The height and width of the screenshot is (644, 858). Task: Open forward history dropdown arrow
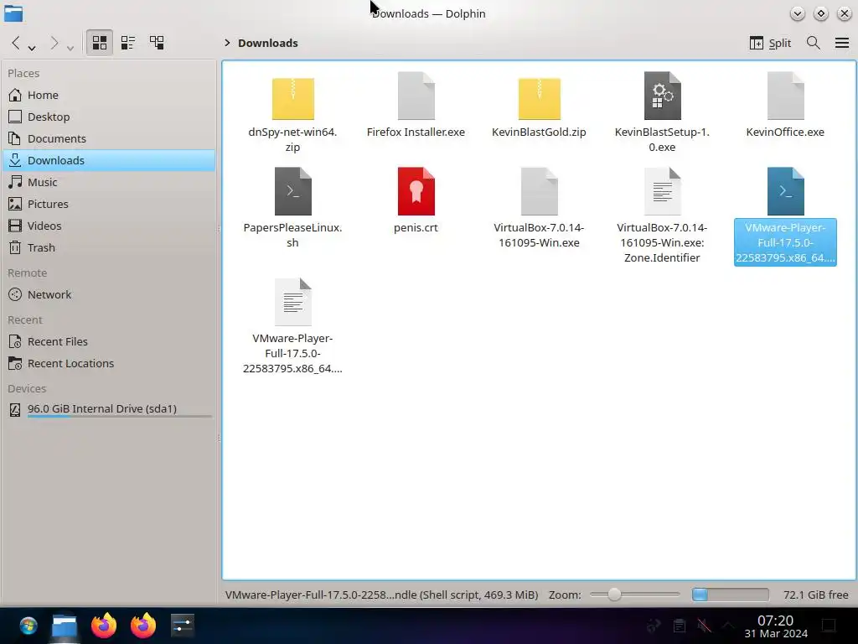(70, 48)
